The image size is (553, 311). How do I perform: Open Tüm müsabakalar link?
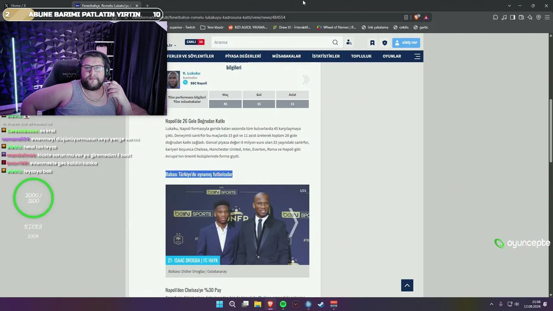[x=187, y=102]
